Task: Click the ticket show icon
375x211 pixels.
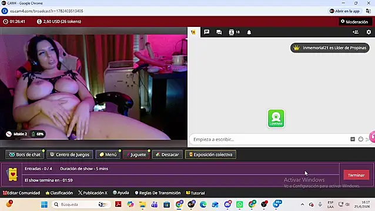Action: tap(12, 175)
